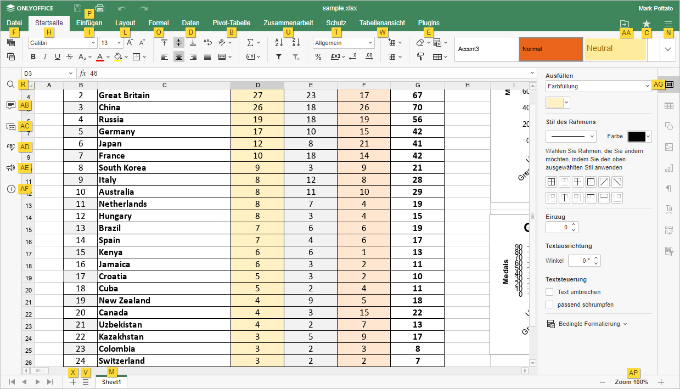Click the sort ascending A-Z icon
This screenshot has height=389, width=680.
click(278, 42)
